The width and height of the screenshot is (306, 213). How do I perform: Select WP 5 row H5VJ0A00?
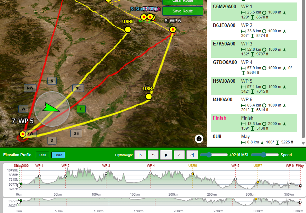pos(254,86)
